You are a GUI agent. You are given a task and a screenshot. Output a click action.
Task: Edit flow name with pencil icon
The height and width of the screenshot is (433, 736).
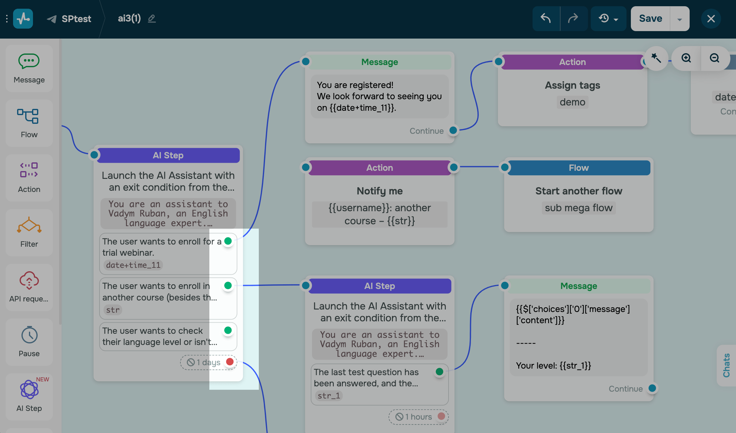click(152, 19)
